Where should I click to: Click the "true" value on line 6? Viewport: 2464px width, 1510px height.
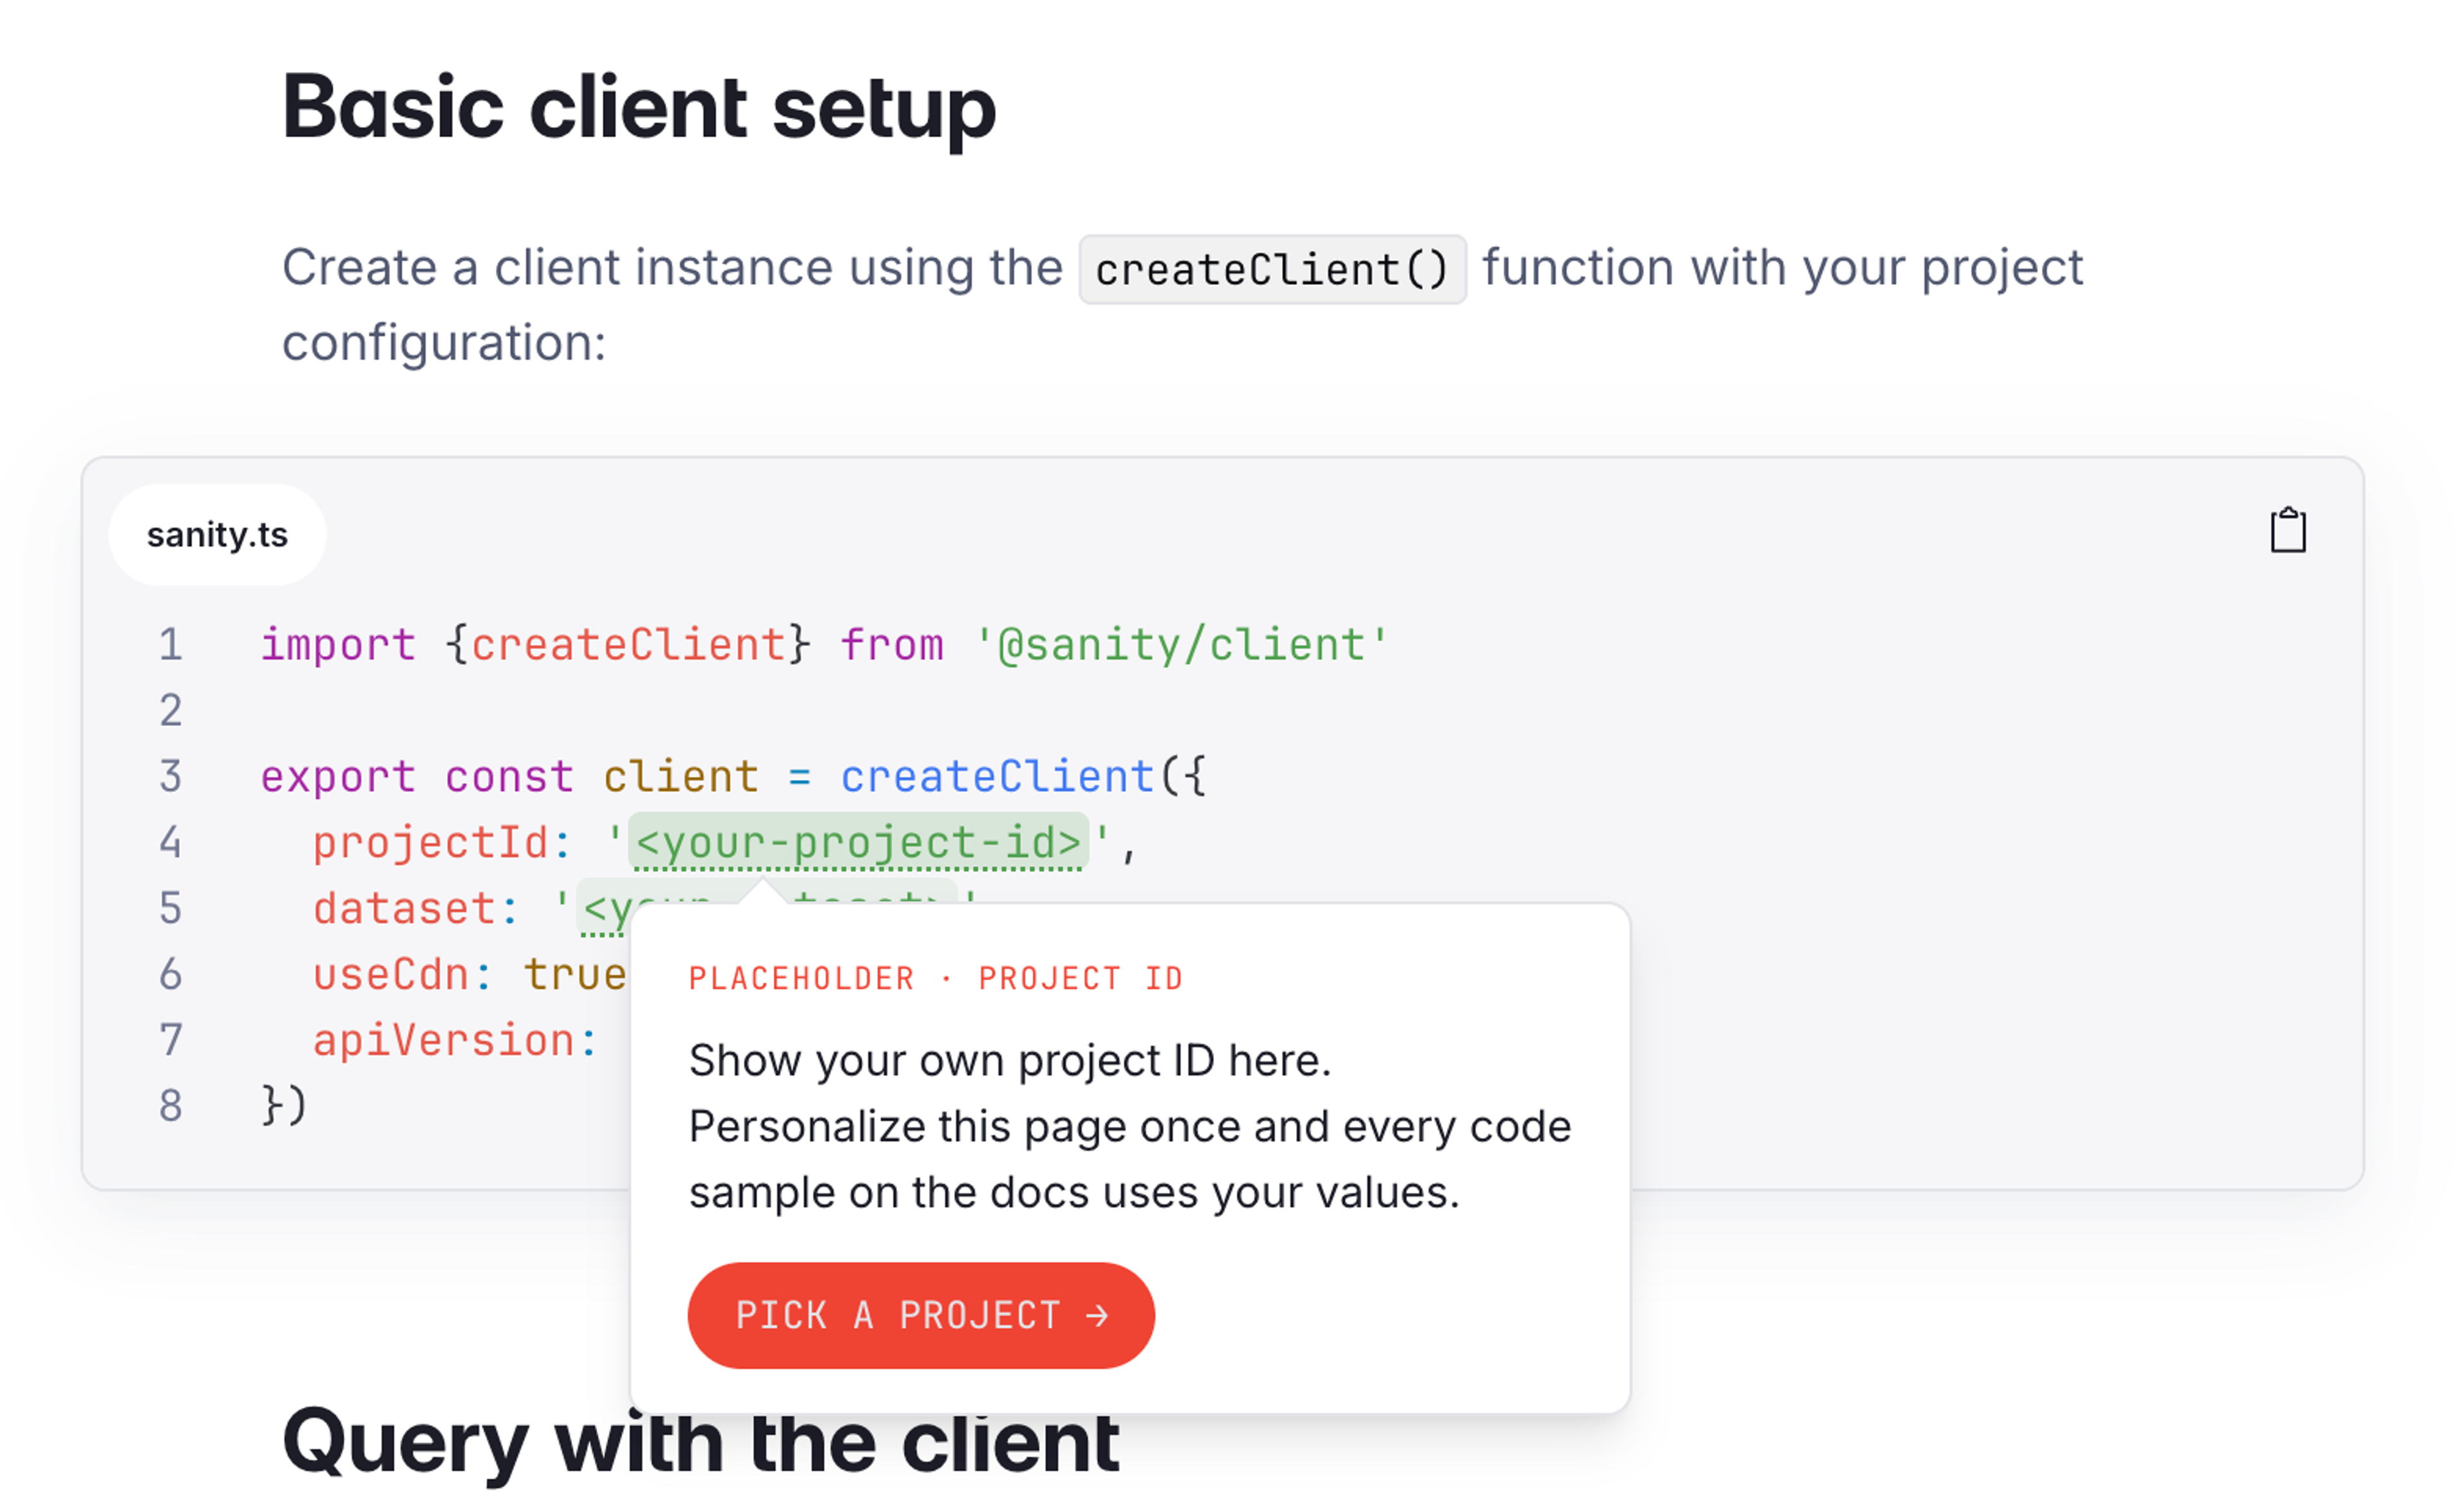575,974
